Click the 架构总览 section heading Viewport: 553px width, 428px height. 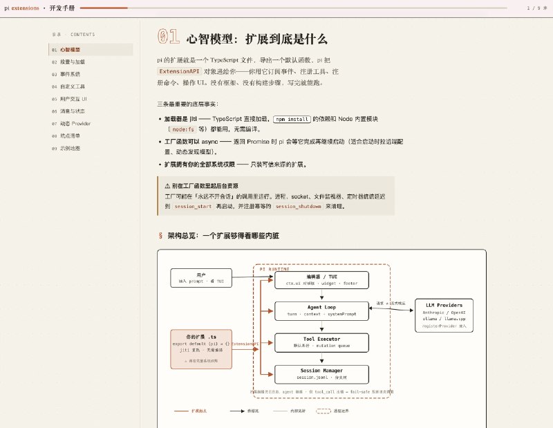(x=223, y=236)
